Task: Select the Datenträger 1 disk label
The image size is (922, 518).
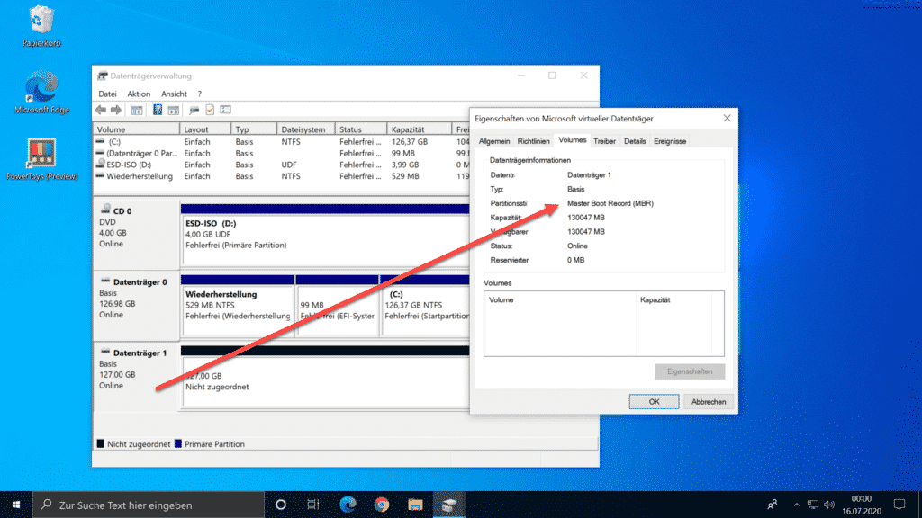Action: coord(137,375)
